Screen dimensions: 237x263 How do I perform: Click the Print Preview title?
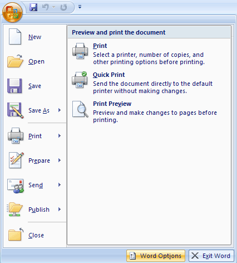tap(112, 104)
